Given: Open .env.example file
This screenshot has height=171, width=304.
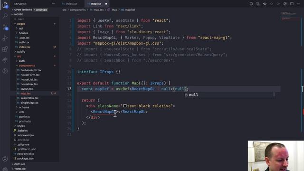Looking at the screenshot, I should [x=25, y=135].
